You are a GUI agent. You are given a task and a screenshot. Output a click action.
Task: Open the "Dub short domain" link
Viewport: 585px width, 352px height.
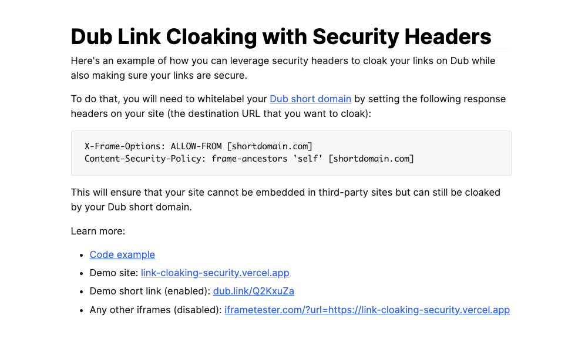[310, 99]
